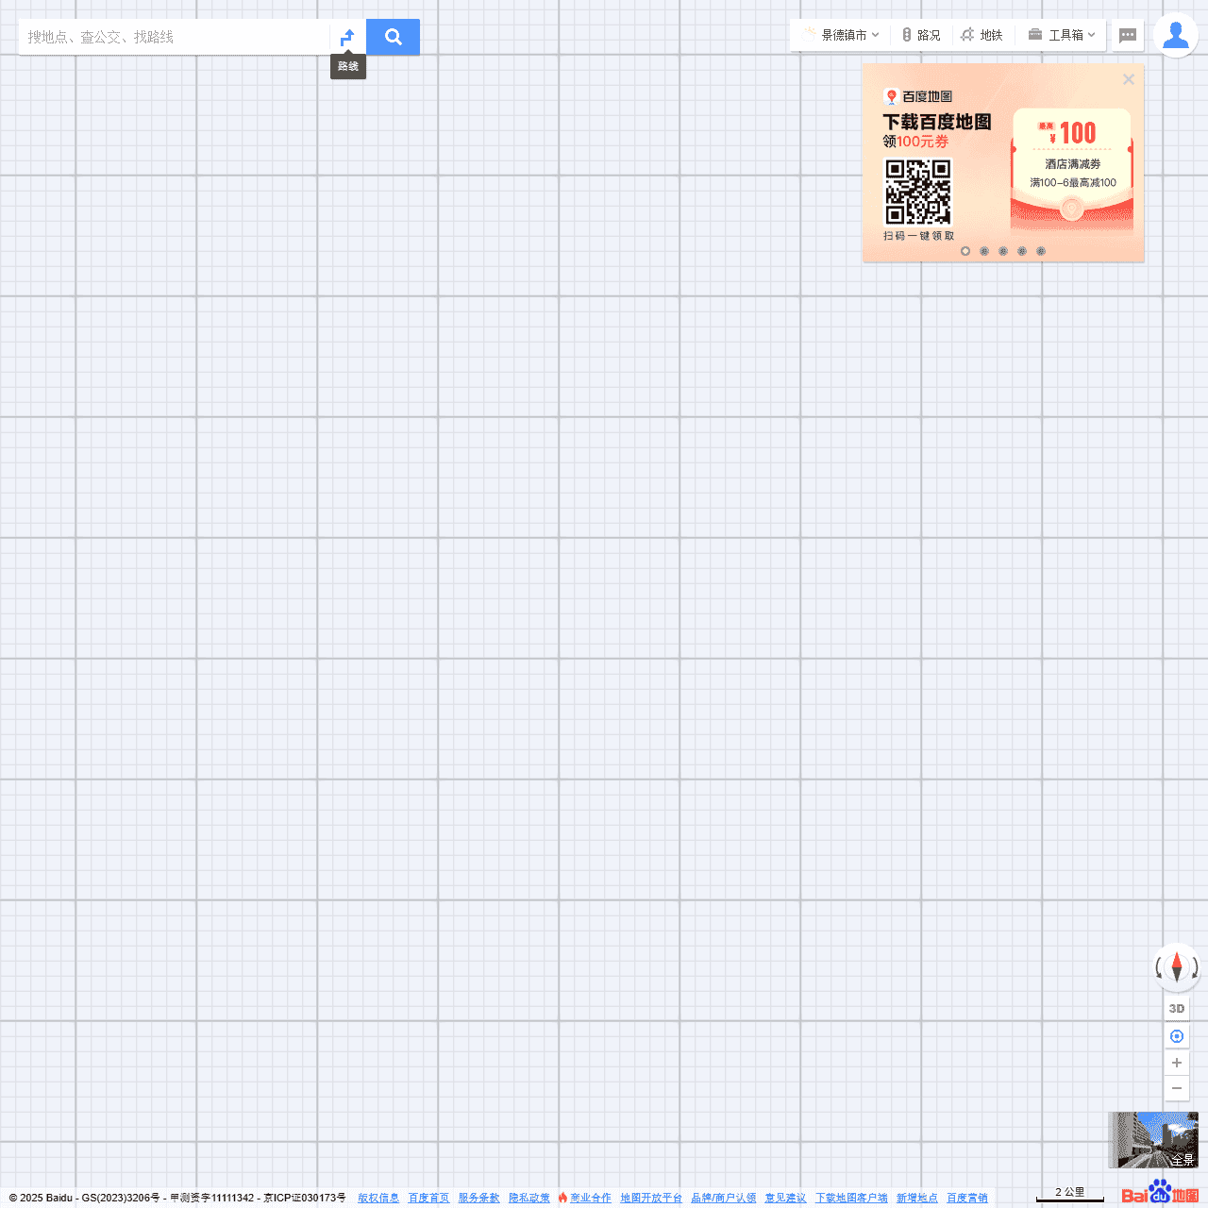1208x1208 pixels.
Task: Expand the 景德镇市 city selector dropdown
Action: pyautogui.click(x=843, y=35)
